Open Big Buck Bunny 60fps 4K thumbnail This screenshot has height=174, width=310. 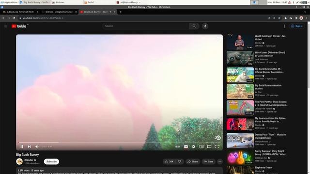pos(240,75)
